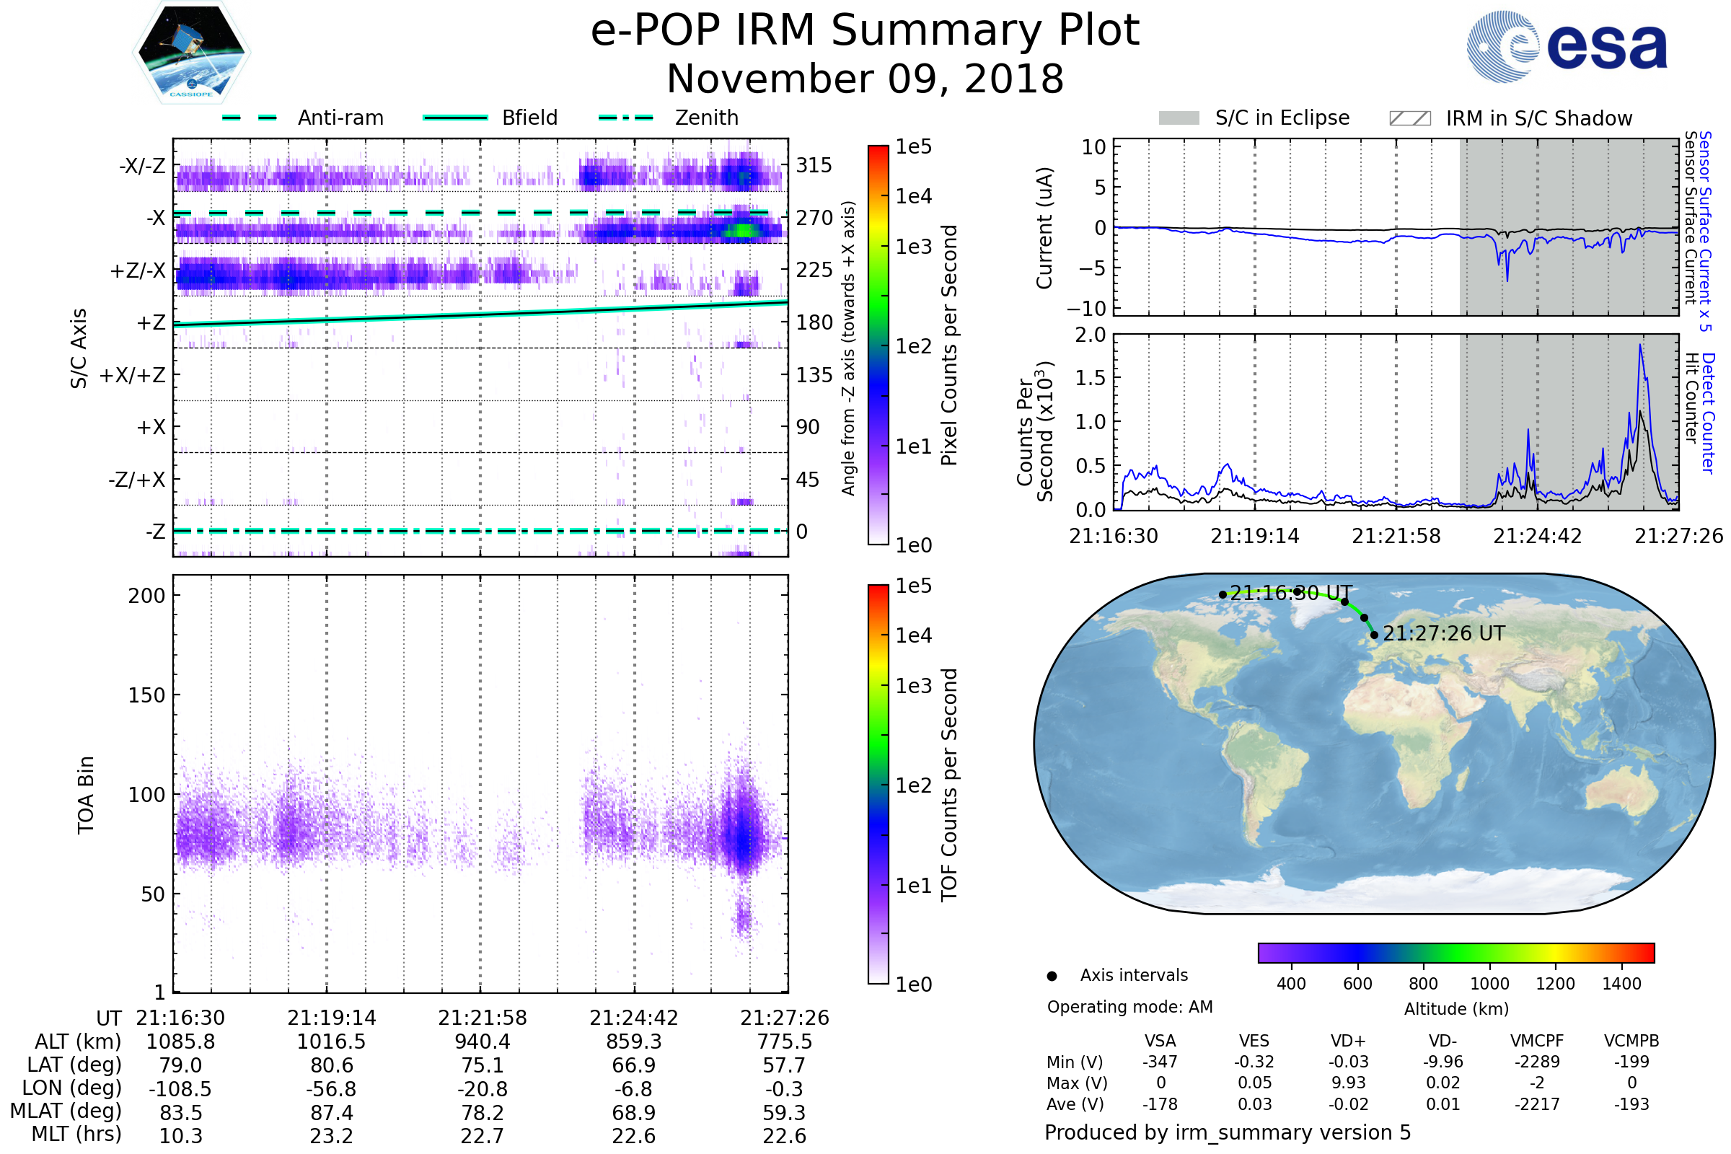1731x1154 pixels.
Task: Click the November 09, 2018 date heading
Action: tap(865, 79)
